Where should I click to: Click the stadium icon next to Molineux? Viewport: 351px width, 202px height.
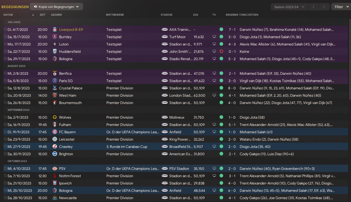tap(165, 117)
